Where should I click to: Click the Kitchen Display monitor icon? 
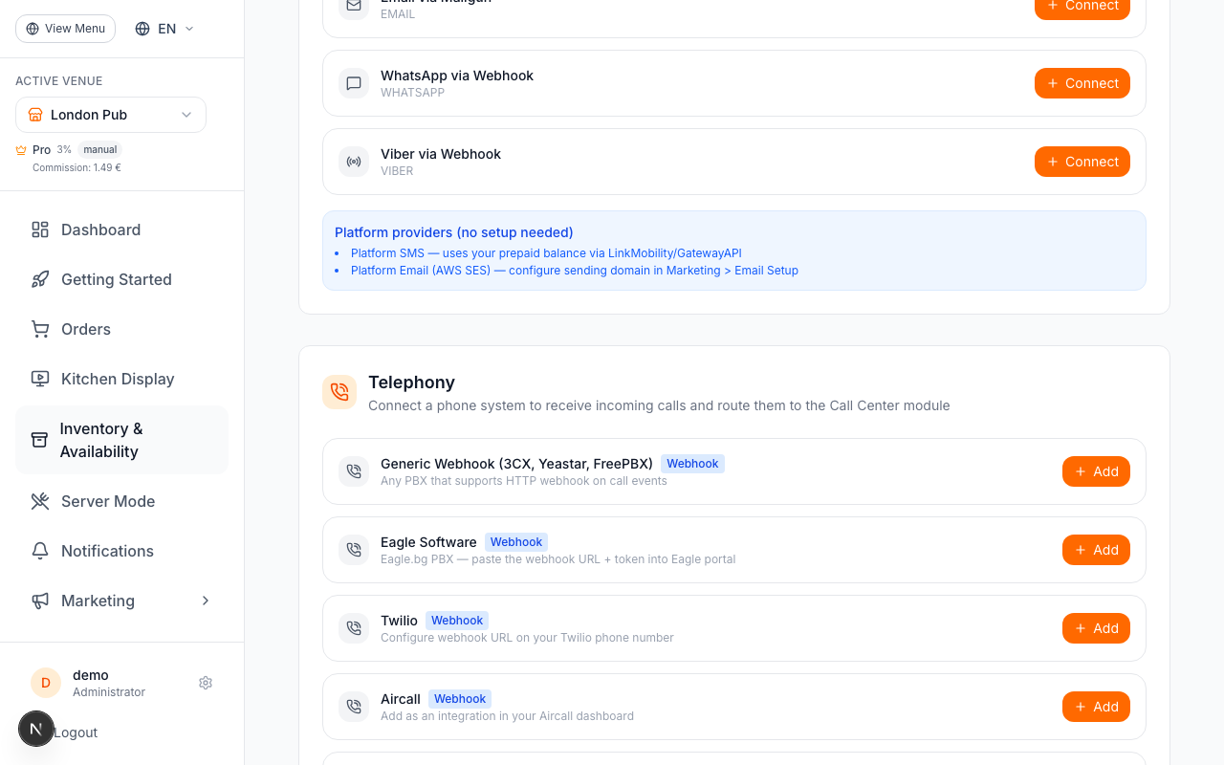40,379
